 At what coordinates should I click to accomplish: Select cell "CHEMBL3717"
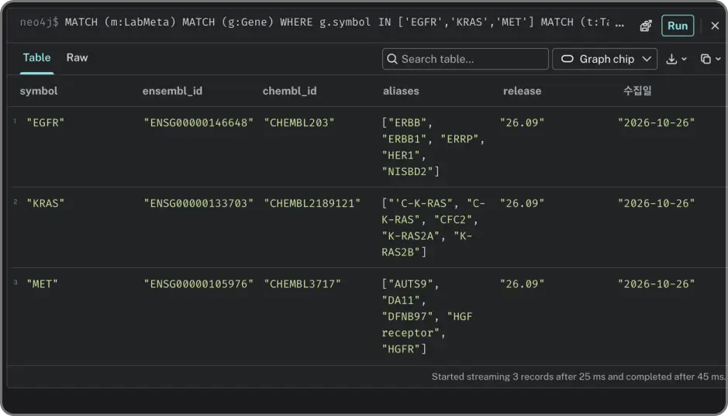[302, 284]
